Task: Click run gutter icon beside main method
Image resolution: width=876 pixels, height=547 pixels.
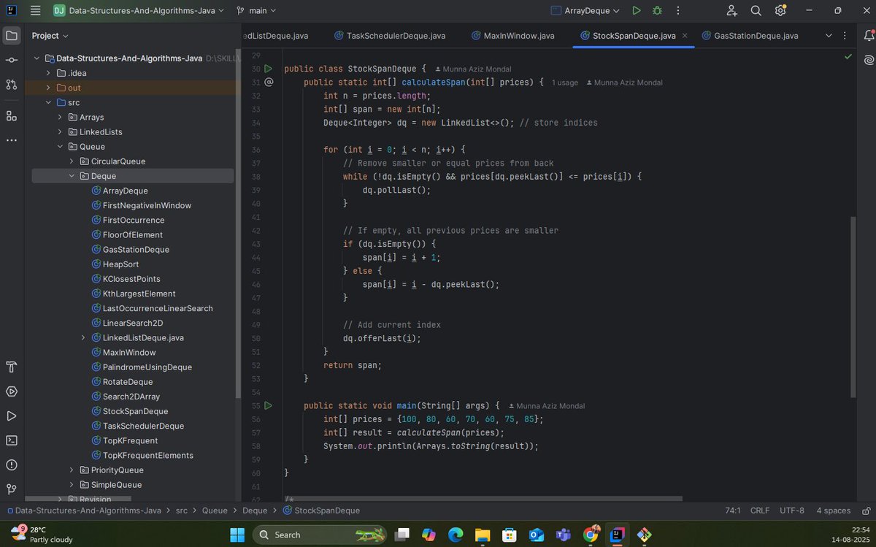Action: coord(268,405)
